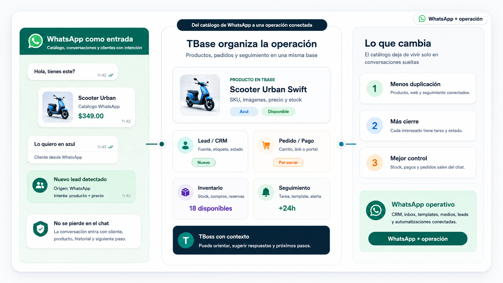Viewport: 503px width, 283px height.
Task: Click the double checkmark beside 11:42 on Hola message
Action: (x=111, y=75)
